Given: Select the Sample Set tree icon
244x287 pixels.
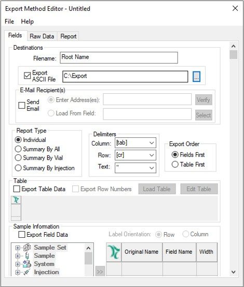Looking at the screenshot, I should click(x=27, y=248).
